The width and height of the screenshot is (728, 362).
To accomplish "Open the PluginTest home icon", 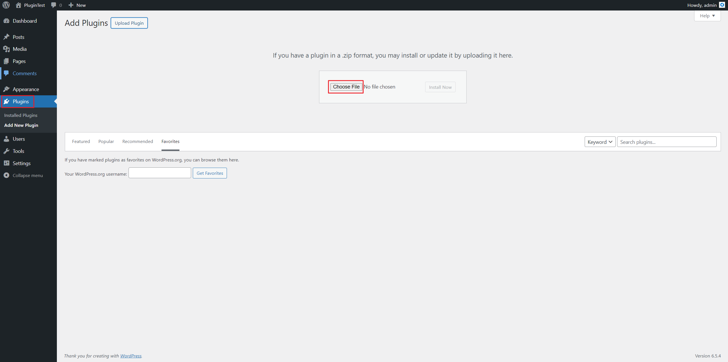I will click(18, 5).
